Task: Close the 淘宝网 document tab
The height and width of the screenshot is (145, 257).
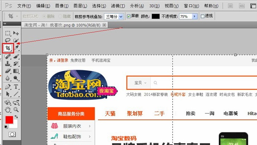Action: coord(104,25)
